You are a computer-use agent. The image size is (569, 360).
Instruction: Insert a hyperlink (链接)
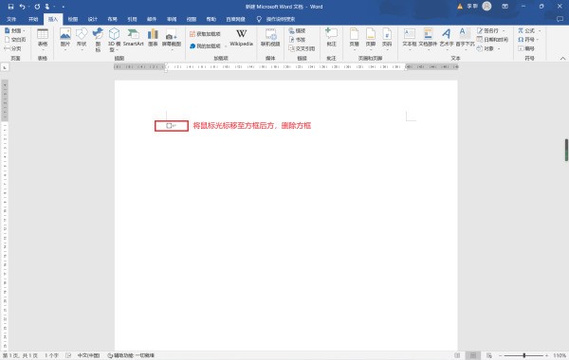pos(297,31)
